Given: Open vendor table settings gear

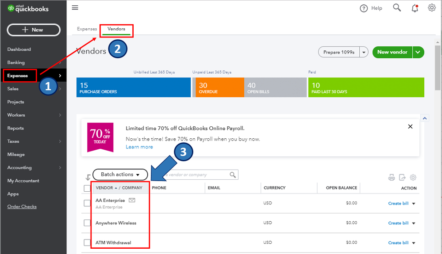Looking at the screenshot, I should (x=413, y=177).
